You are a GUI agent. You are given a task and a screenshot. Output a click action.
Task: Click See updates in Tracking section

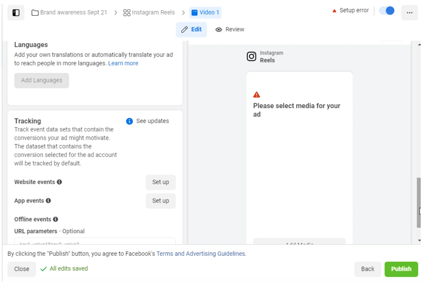point(152,121)
